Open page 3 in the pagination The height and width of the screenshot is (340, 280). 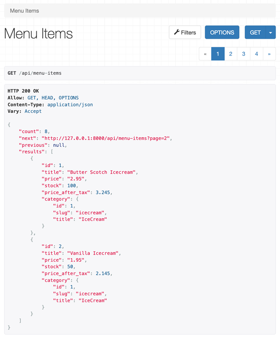[x=244, y=54]
